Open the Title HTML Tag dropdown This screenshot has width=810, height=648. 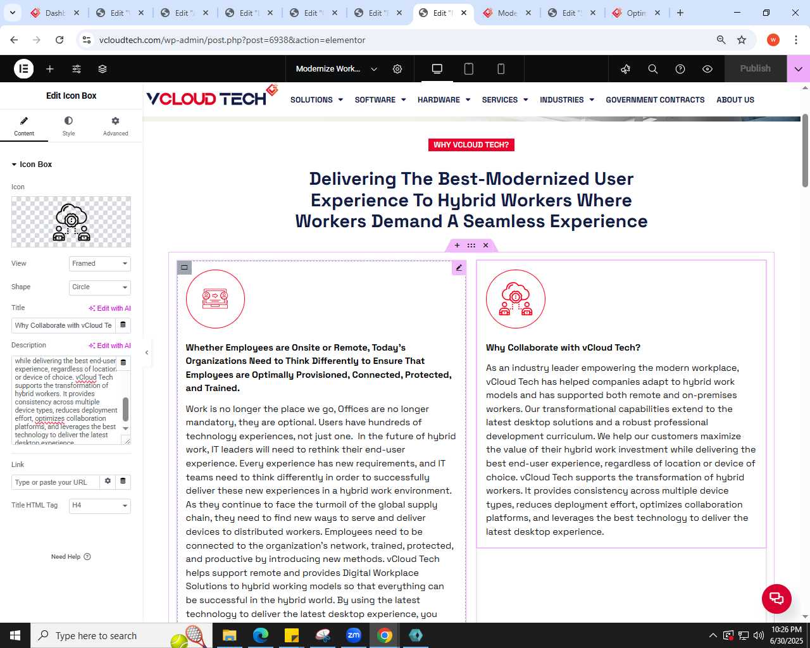click(99, 505)
